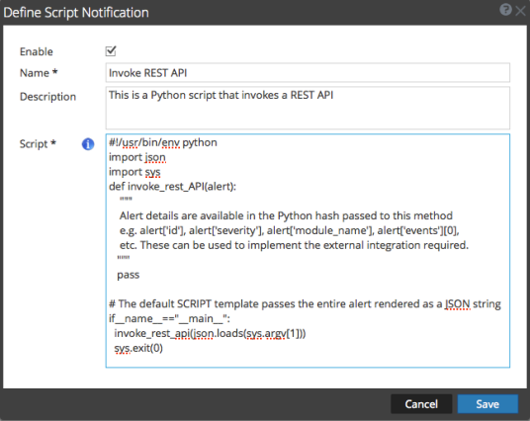This screenshot has height=421, width=530.
Task: Click inside the Script editor area
Action: point(308,251)
